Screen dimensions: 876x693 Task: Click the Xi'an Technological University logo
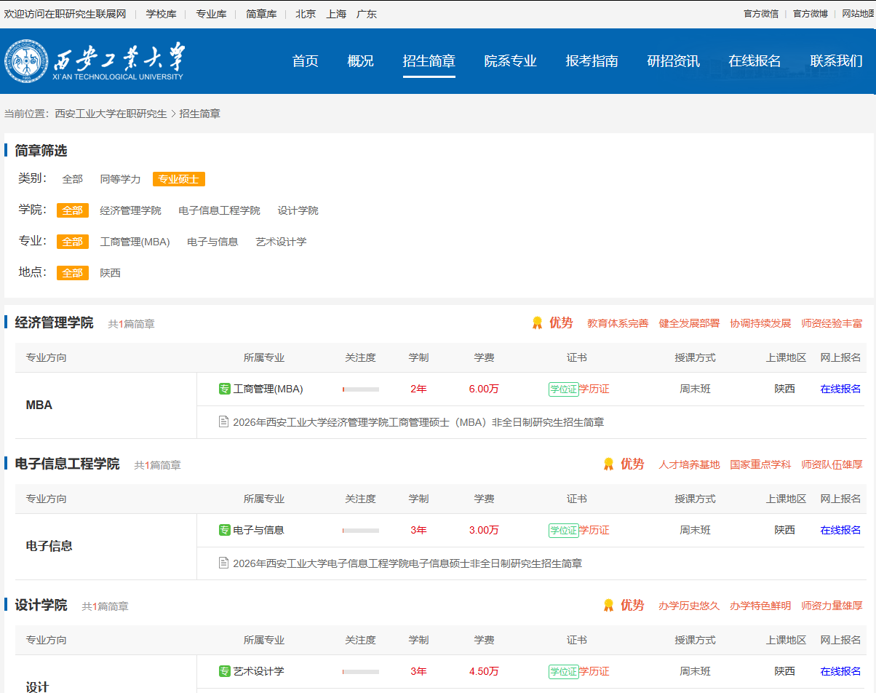(95, 61)
